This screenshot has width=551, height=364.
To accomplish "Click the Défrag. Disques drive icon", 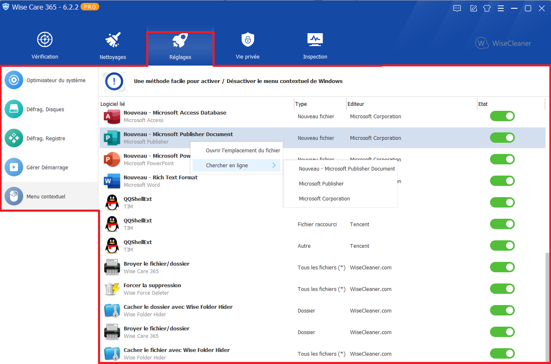I will [x=14, y=109].
